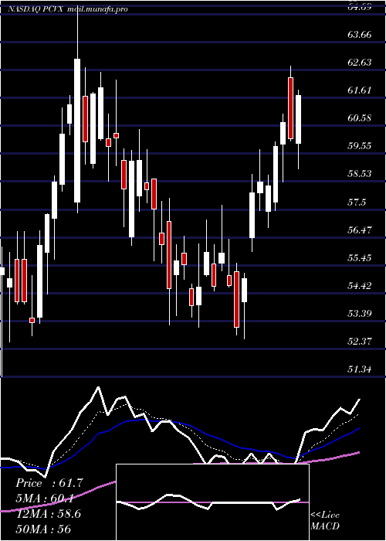386x541 pixels.
Task: Click the 57.5 price axis label
Action: pos(357,202)
